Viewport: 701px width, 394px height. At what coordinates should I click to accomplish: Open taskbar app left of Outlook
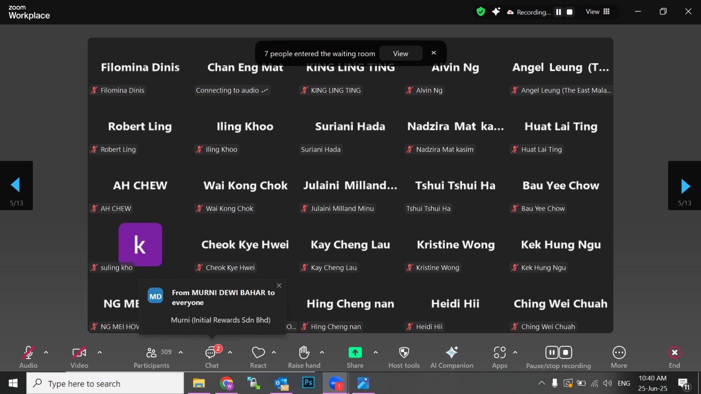point(254,383)
